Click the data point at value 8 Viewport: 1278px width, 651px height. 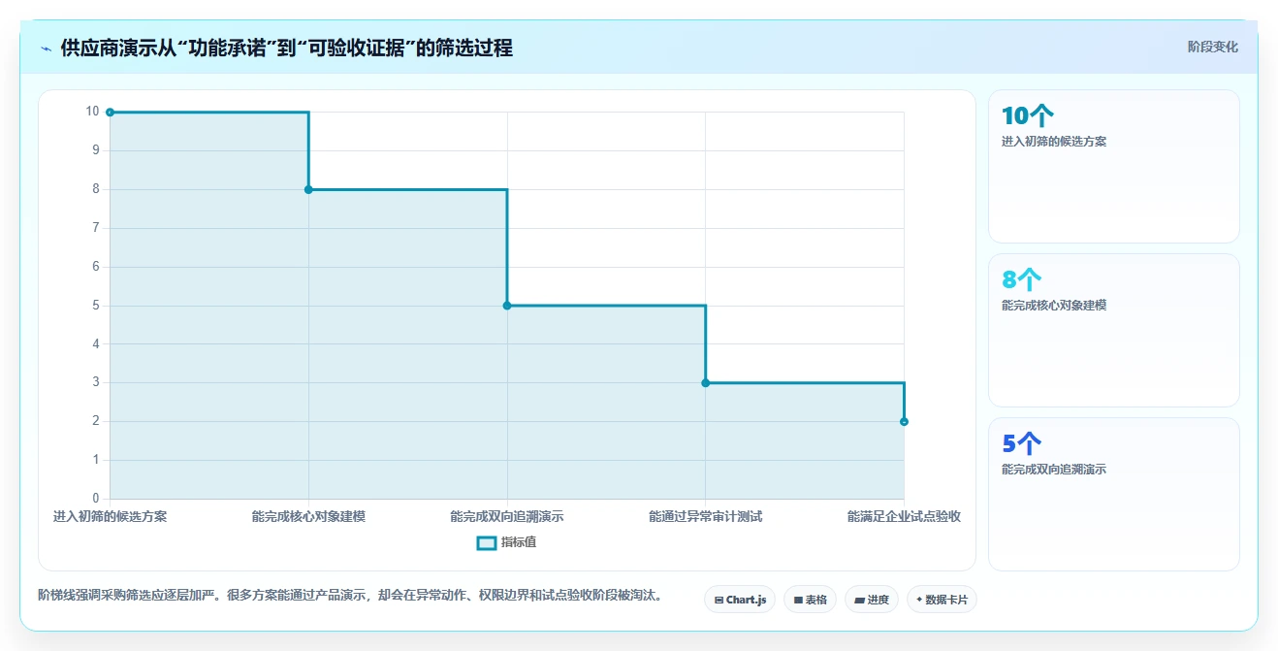point(308,189)
